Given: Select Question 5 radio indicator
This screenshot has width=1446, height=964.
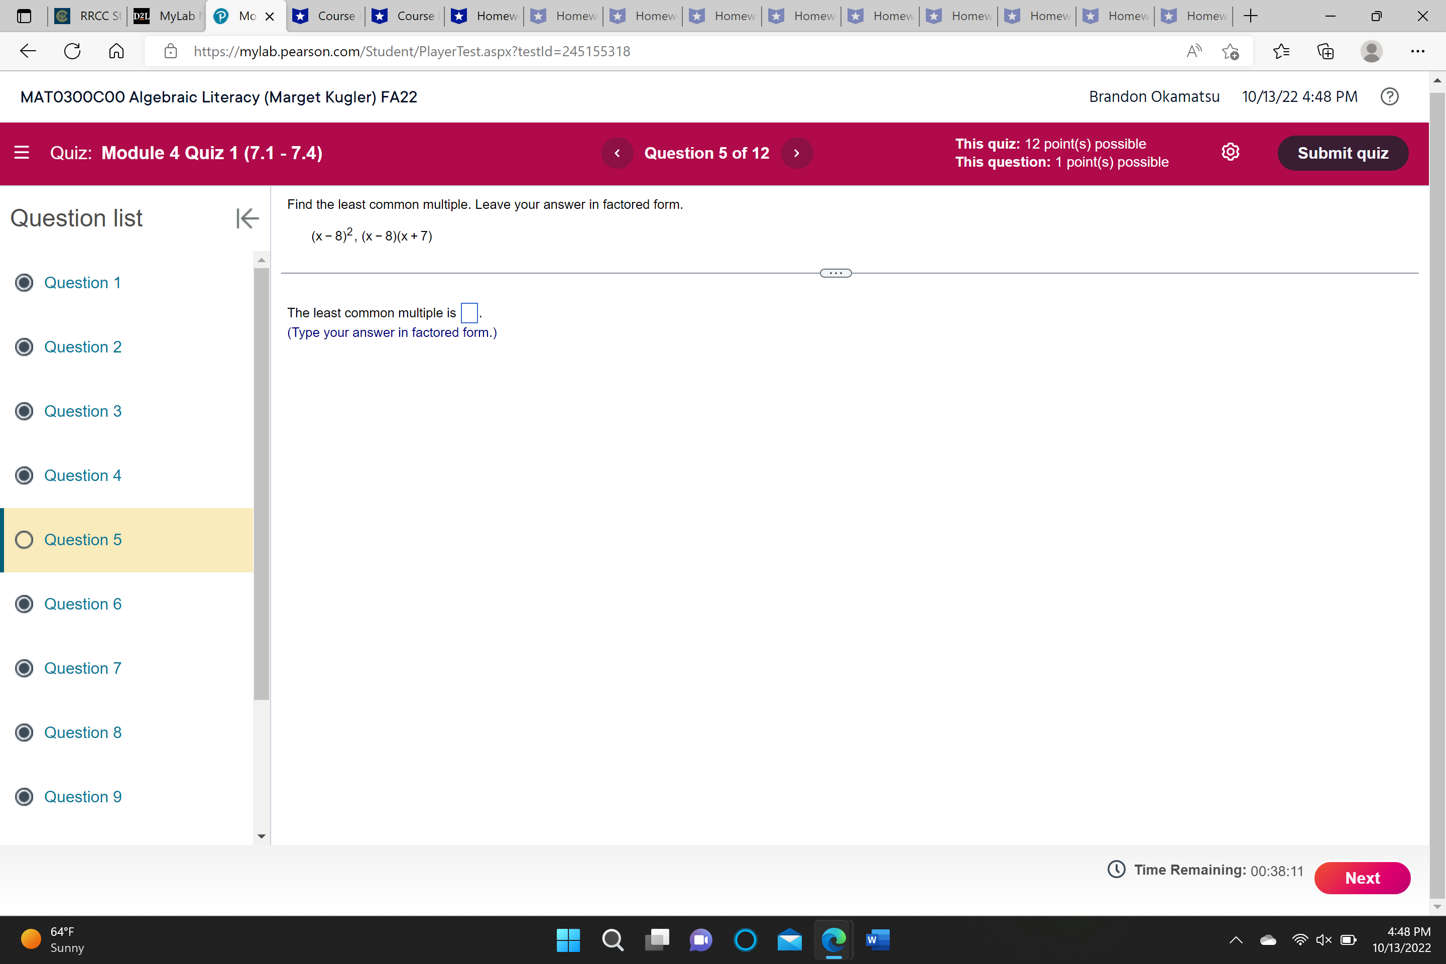Looking at the screenshot, I should tap(24, 540).
